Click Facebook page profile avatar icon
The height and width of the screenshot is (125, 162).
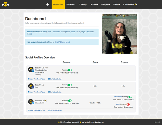point(31,86)
